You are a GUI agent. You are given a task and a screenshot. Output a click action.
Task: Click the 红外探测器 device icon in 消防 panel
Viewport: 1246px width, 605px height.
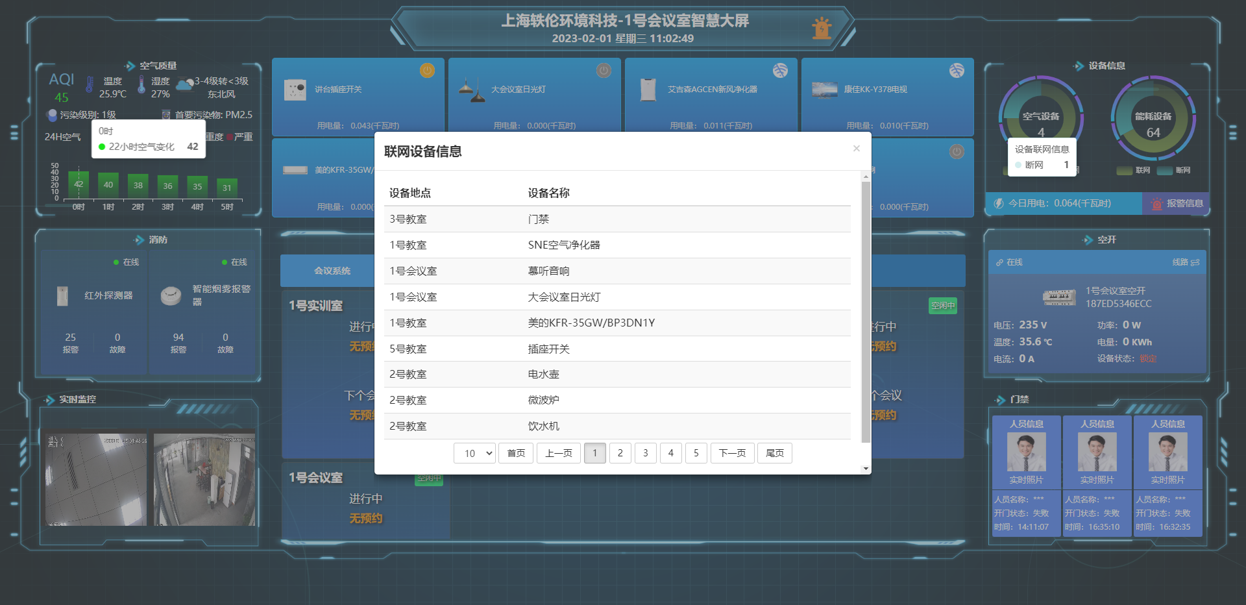(63, 296)
